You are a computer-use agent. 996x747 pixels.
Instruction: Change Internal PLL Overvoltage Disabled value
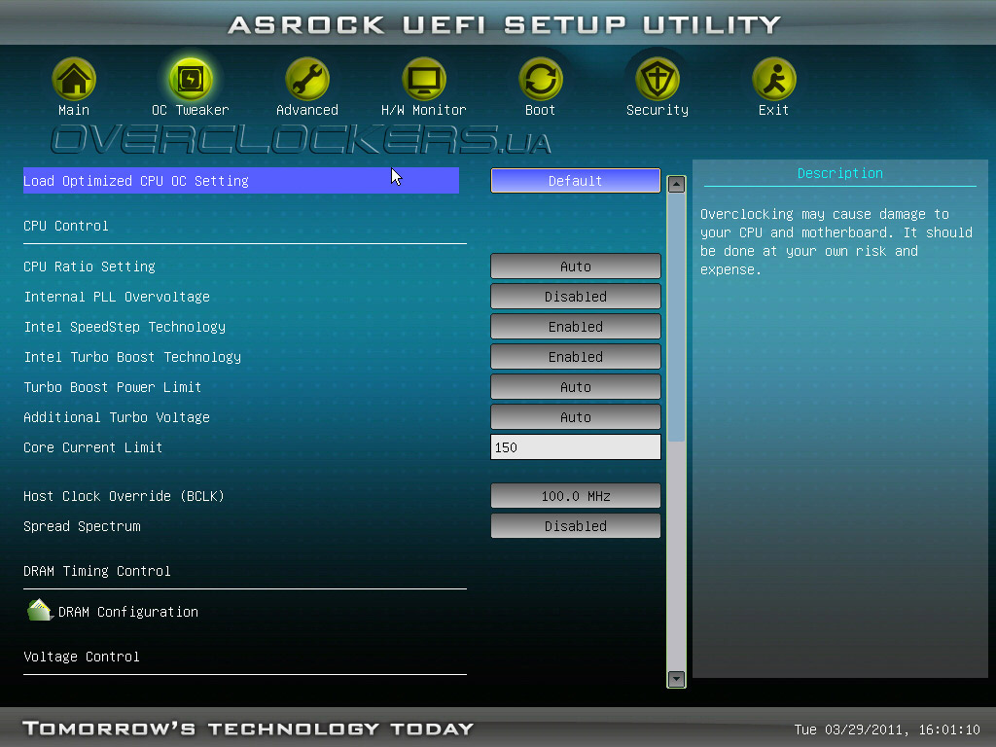(576, 297)
